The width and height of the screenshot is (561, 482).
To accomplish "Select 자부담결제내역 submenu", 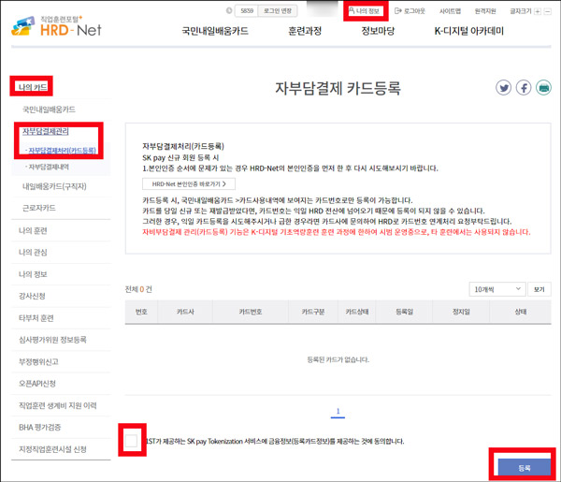I will pyautogui.click(x=47, y=167).
